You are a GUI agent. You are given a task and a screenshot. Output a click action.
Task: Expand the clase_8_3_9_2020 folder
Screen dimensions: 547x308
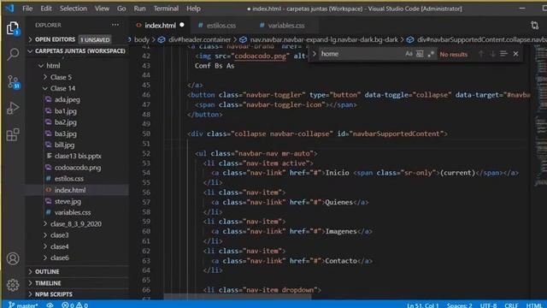click(x=45, y=223)
